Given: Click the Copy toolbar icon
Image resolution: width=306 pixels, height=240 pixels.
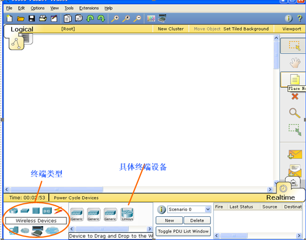Looking at the screenshot, I should pos(67,19).
